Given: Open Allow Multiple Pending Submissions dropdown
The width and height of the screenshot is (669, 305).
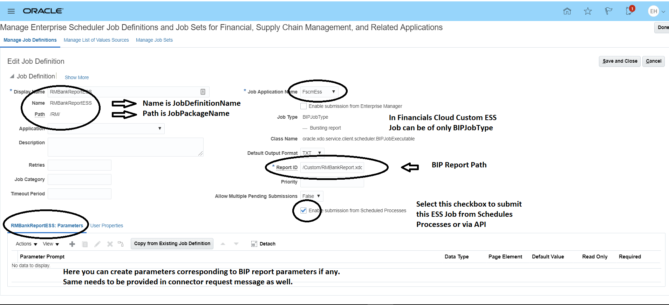Looking at the screenshot, I should pyautogui.click(x=312, y=196).
